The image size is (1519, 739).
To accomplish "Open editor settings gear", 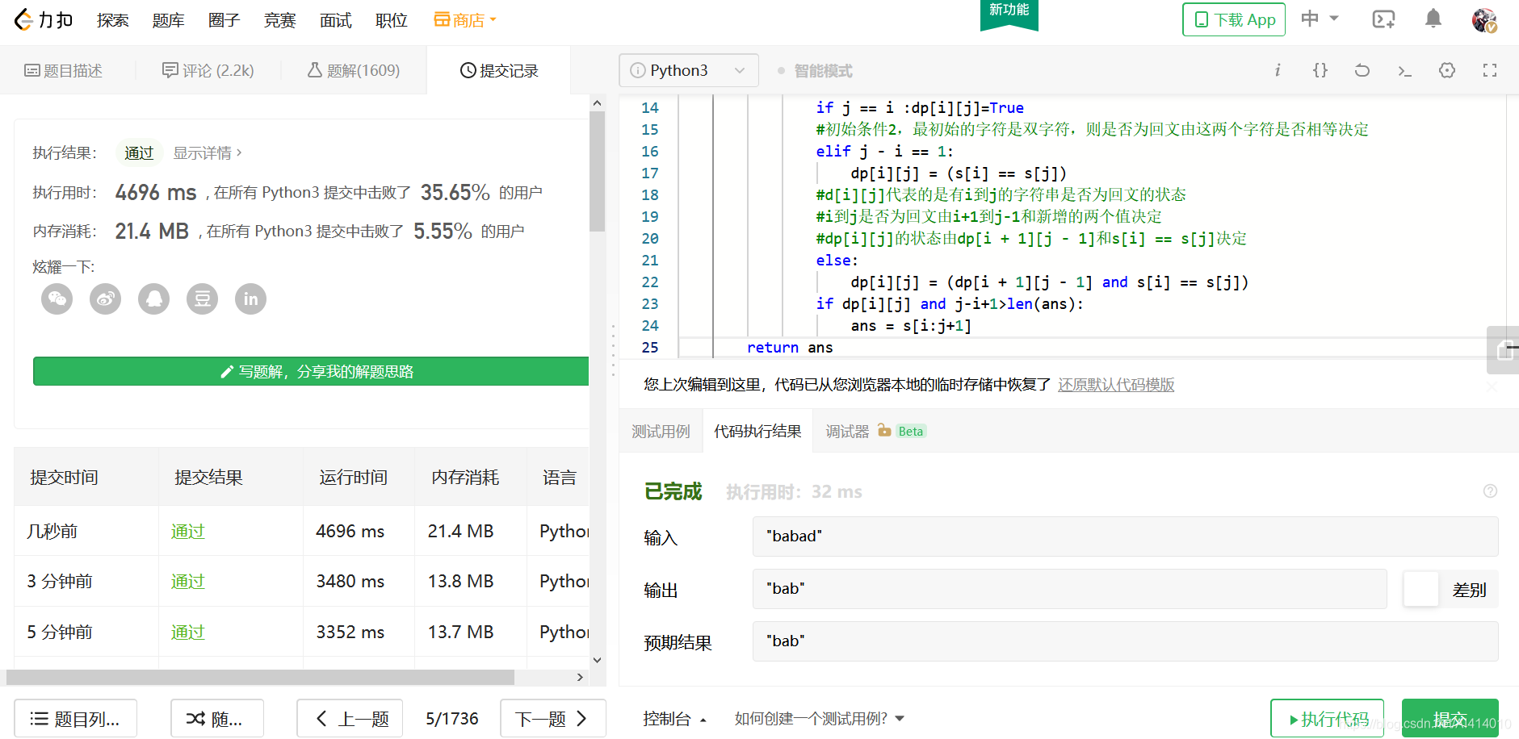I will [x=1447, y=70].
